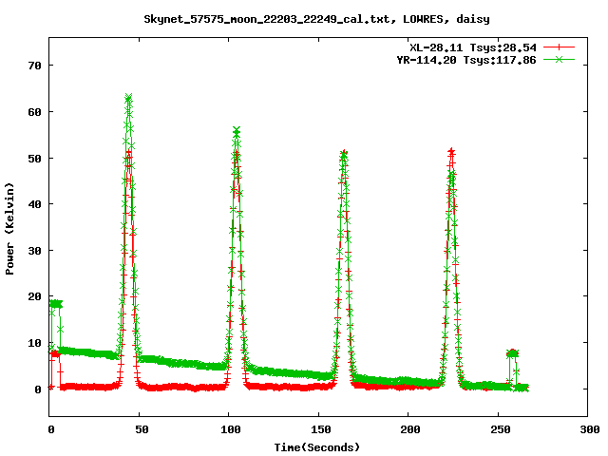The image size is (608, 456).
Task: Click the y-axis tick label 40
Action: (x=34, y=204)
